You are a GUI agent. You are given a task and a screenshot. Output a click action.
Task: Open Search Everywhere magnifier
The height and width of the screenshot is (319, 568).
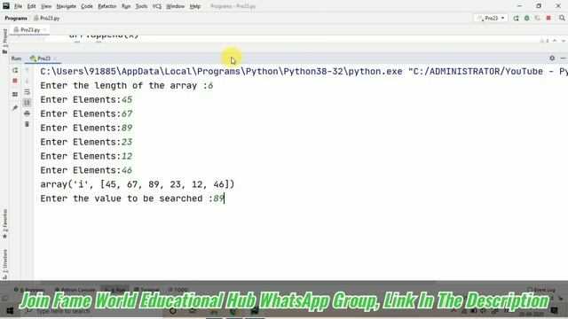[x=562, y=18]
